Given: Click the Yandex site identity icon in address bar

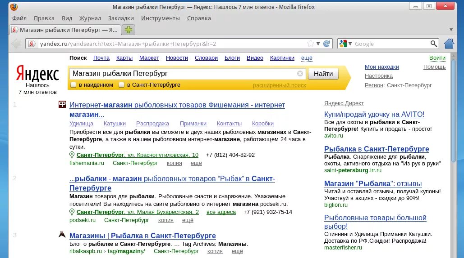Looking at the screenshot, I should (x=32, y=44).
